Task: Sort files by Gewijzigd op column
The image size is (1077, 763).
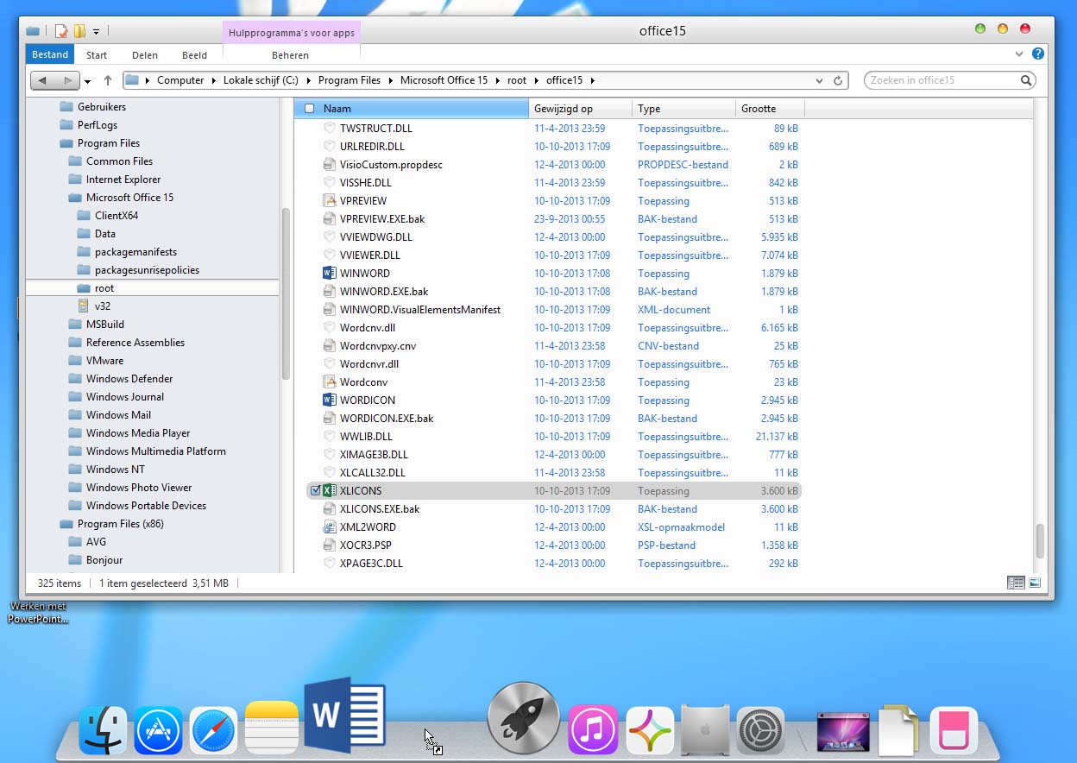Action: [581, 109]
